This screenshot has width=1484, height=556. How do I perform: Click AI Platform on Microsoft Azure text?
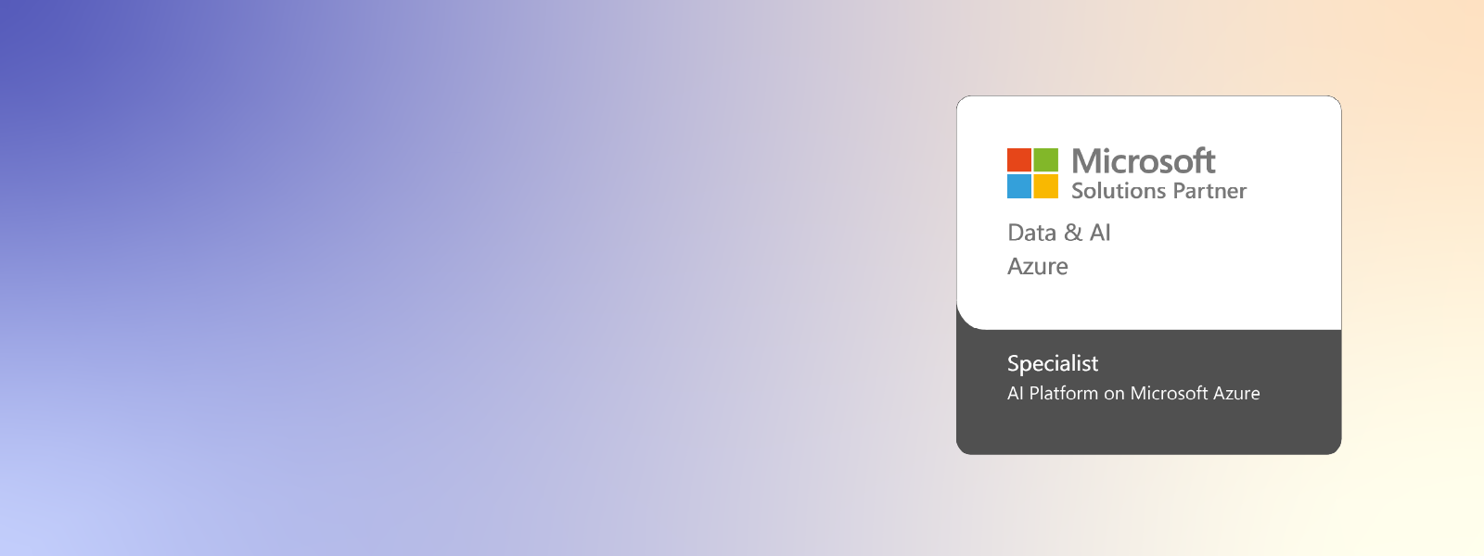coord(1133,393)
